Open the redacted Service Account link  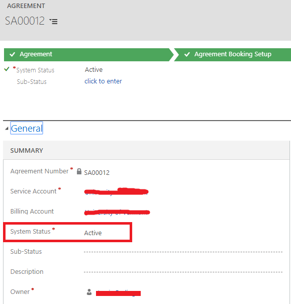[x=116, y=191]
